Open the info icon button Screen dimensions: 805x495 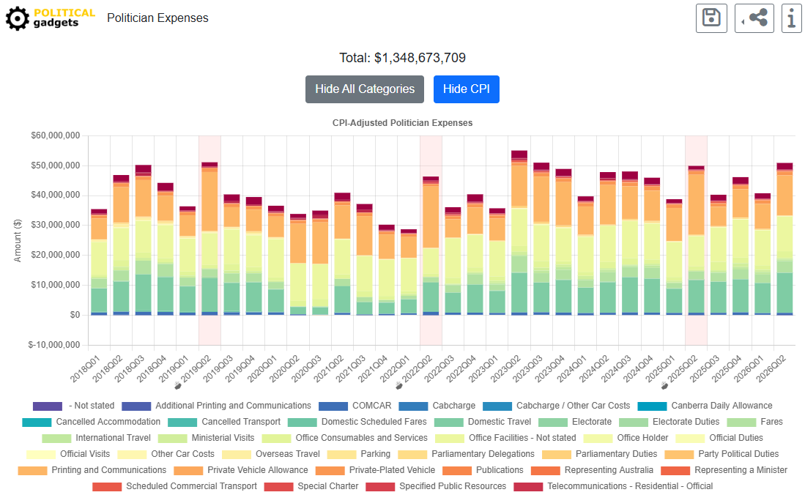coord(792,18)
